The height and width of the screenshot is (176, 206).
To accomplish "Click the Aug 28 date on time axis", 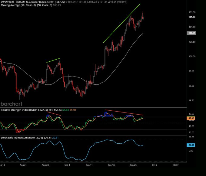I will (x=45, y=165).
